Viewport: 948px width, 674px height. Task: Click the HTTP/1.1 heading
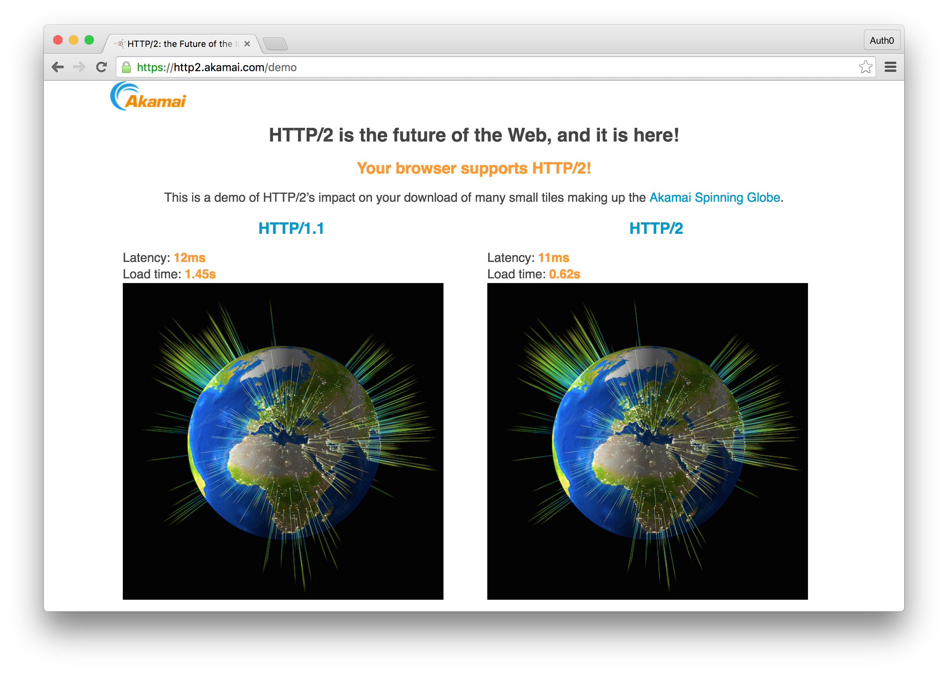[291, 228]
